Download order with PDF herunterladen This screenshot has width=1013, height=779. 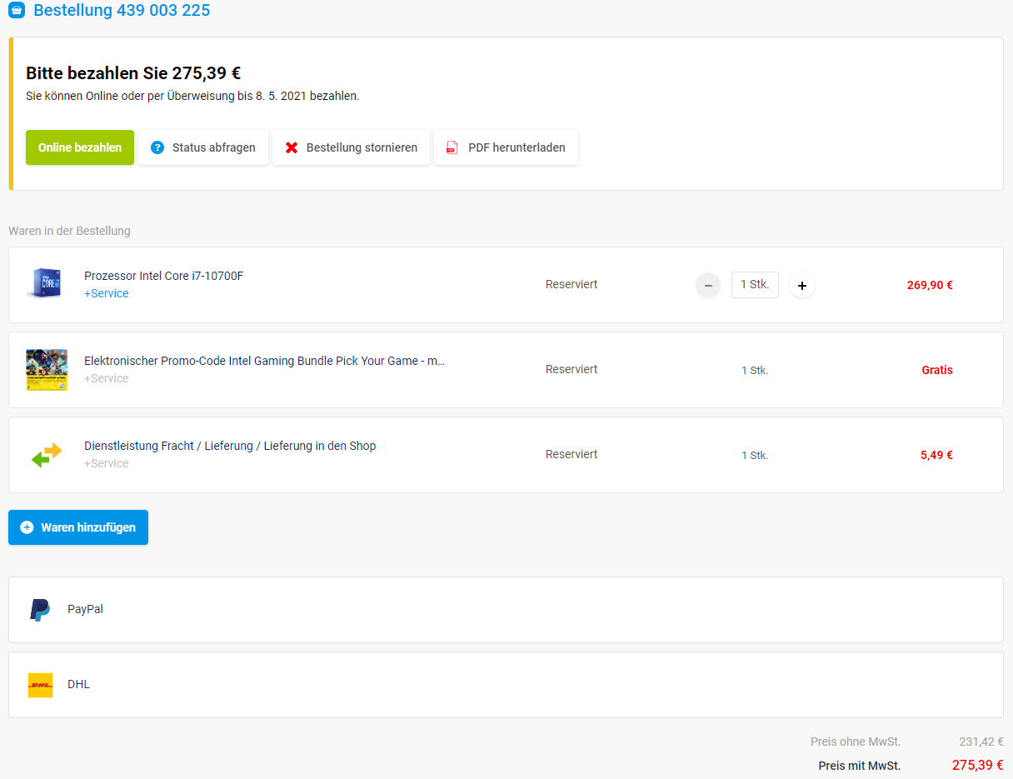pyautogui.click(x=506, y=147)
